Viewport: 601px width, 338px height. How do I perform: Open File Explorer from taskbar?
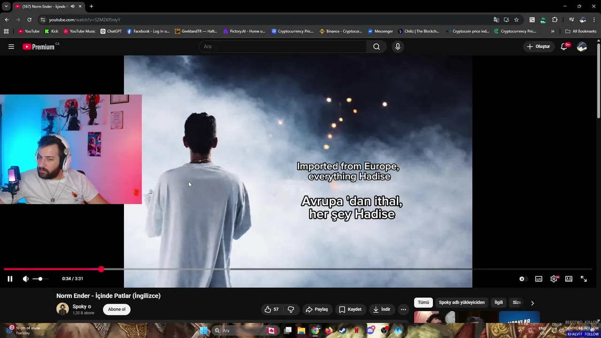point(301,330)
